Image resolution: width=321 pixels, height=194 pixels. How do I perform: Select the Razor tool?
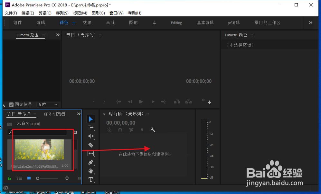(x=91, y=145)
